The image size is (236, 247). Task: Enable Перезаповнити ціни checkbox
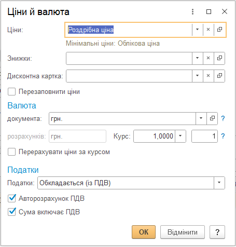tap(11, 92)
